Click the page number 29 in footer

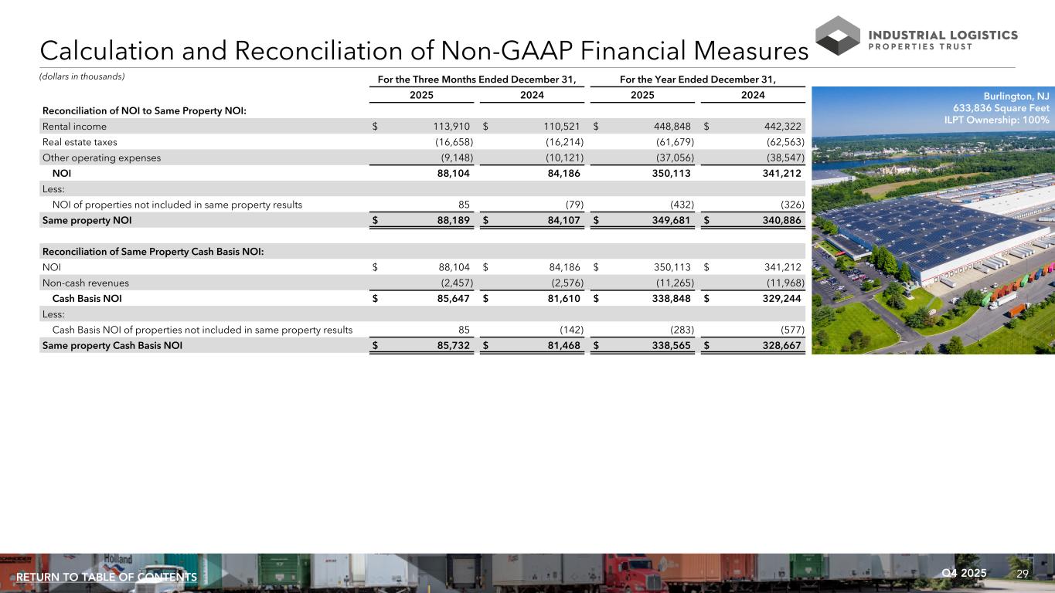coord(1023,574)
